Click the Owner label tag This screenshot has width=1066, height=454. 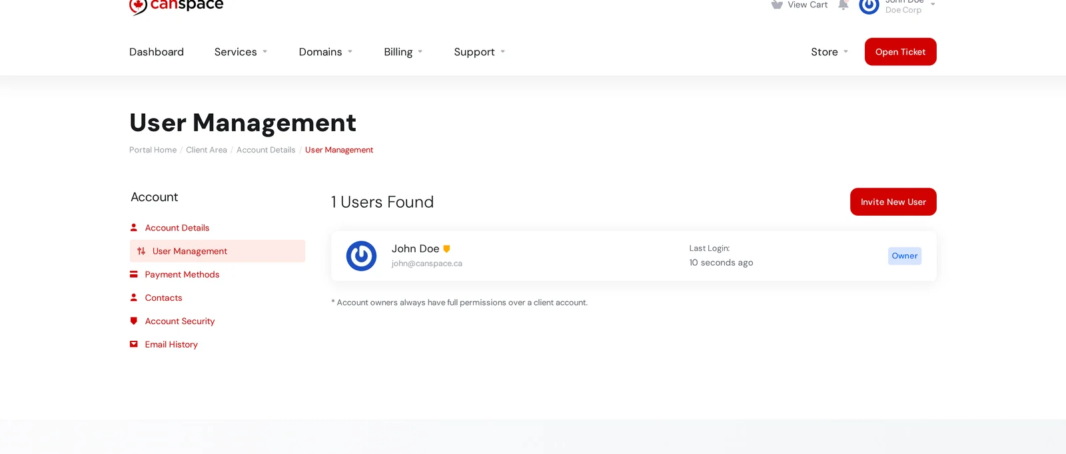click(x=904, y=256)
